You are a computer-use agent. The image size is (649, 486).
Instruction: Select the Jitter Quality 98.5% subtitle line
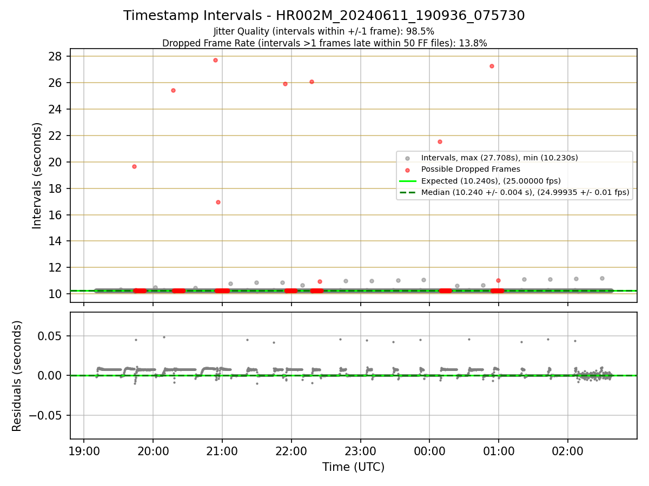[324, 31]
